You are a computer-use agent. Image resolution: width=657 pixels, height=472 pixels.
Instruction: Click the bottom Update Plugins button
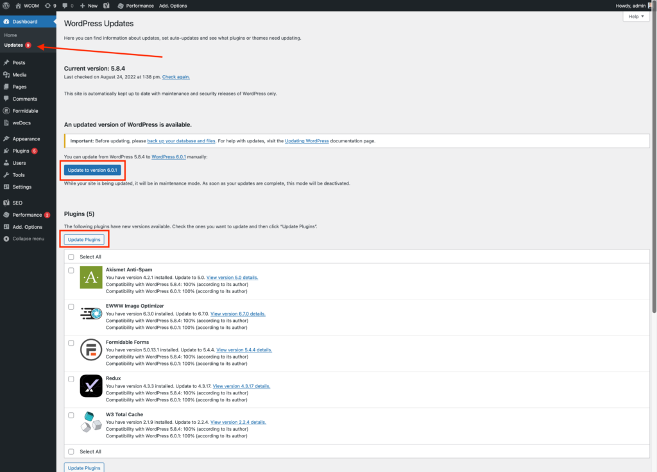84,468
